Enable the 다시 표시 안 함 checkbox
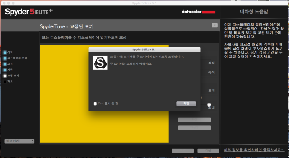289x158 pixels. 95,104
